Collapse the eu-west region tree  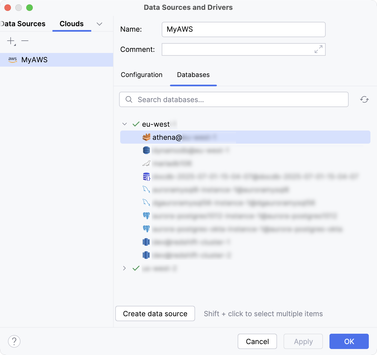(x=125, y=124)
